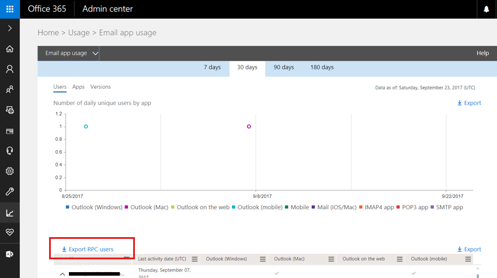Click the teal data point on chart
497x278 pixels.
coord(86,127)
